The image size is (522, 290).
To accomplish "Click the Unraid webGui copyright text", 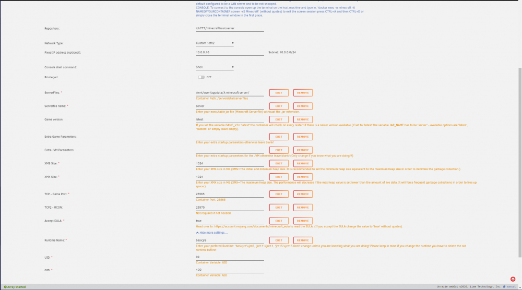I will click(x=469, y=287).
